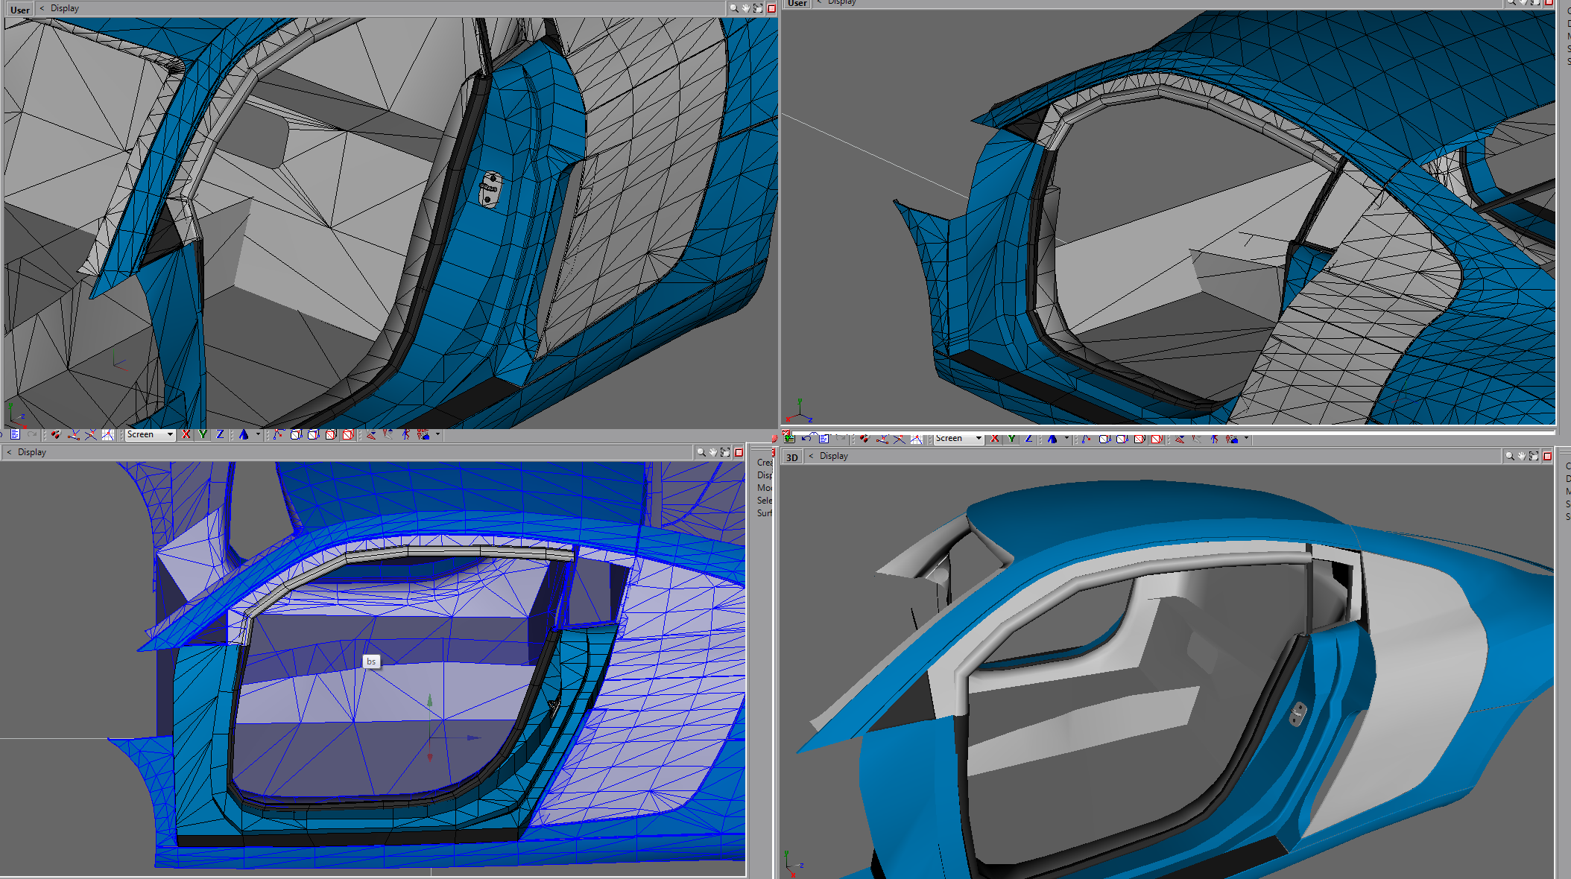Click the 3D tab of the bottom-right viewport
Viewport: 1571px width, 879px height.
(x=791, y=457)
